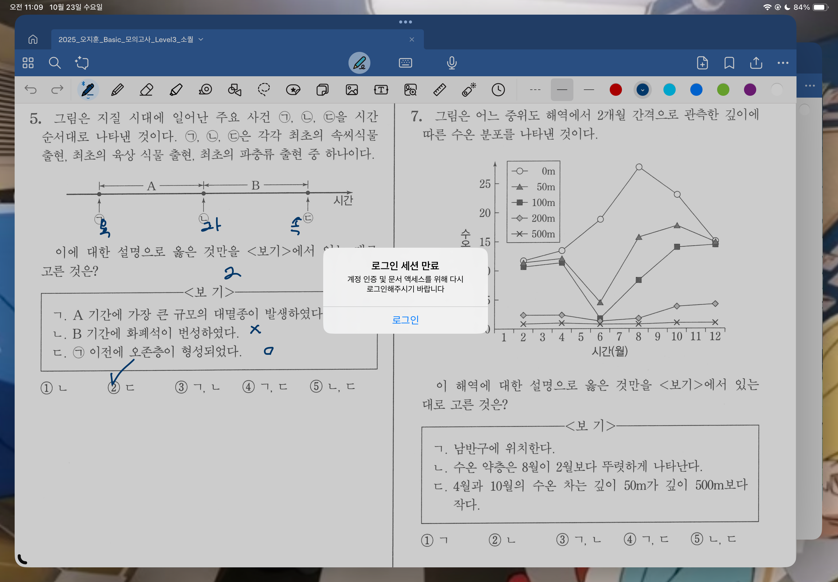Image resolution: width=838 pixels, height=582 pixels.
Task: Tap the share export button
Action: point(756,63)
